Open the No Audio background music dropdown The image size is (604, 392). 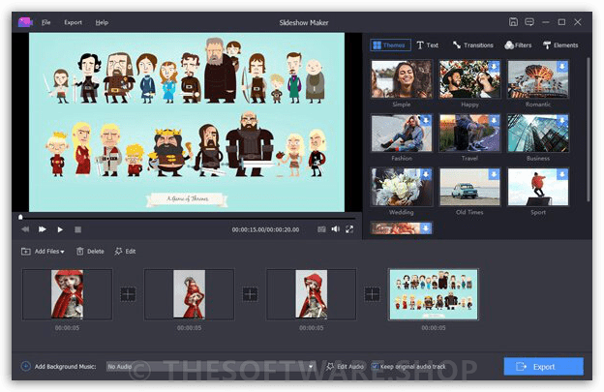click(210, 366)
